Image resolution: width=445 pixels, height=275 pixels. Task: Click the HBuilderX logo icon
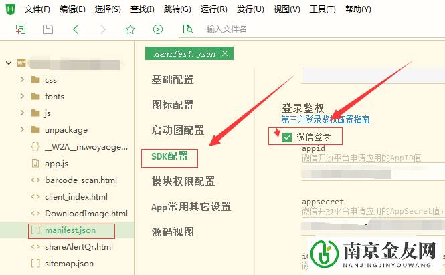coord(10,9)
